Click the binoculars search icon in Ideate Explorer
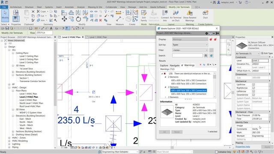This screenshot has width=274, height=154. [x=206, y=56]
